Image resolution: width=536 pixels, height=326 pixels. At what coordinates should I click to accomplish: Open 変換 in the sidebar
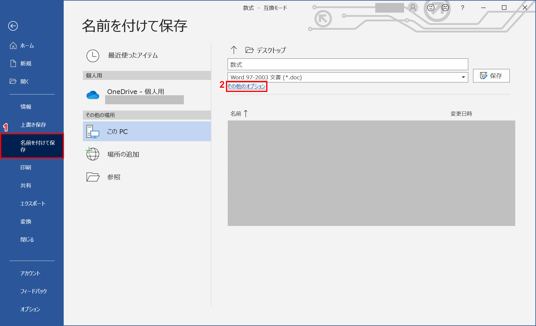26,221
